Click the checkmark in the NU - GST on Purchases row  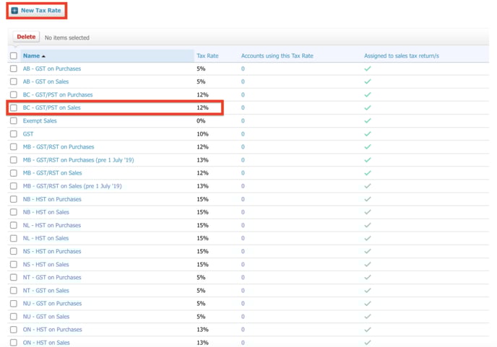tap(368, 303)
